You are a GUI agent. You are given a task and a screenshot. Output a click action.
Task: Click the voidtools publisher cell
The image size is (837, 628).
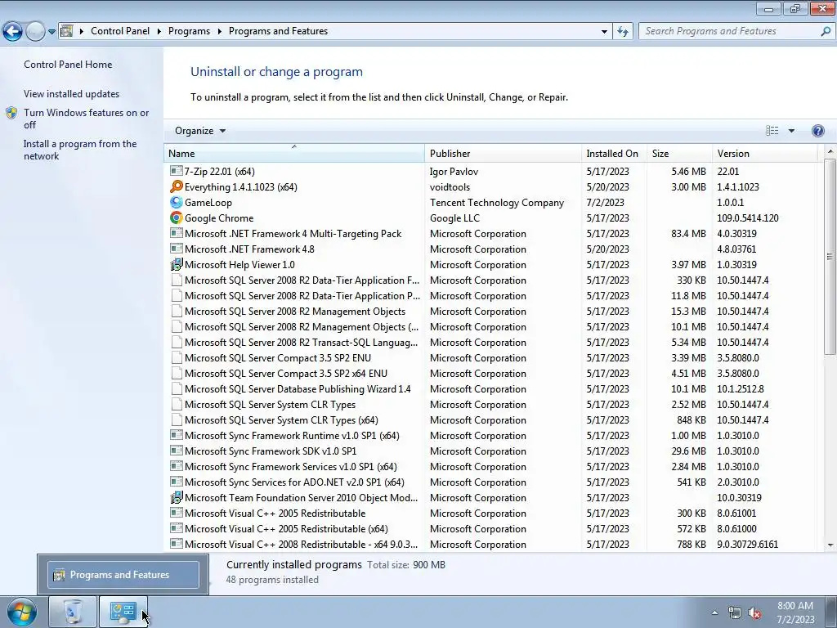coord(450,187)
